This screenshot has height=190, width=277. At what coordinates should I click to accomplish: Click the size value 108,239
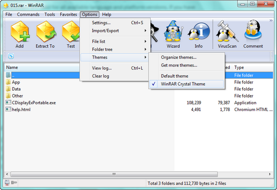194,103
